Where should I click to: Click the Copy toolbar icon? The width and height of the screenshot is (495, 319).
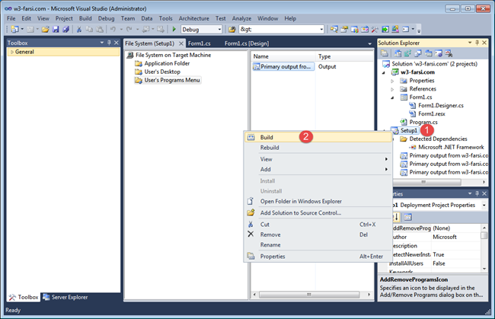(89, 30)
